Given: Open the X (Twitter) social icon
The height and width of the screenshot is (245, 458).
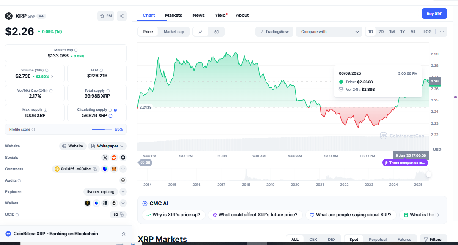Looking at the screenshot, I should coord(105,158).
